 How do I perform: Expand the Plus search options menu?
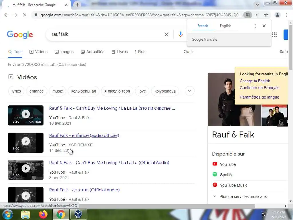140,52
